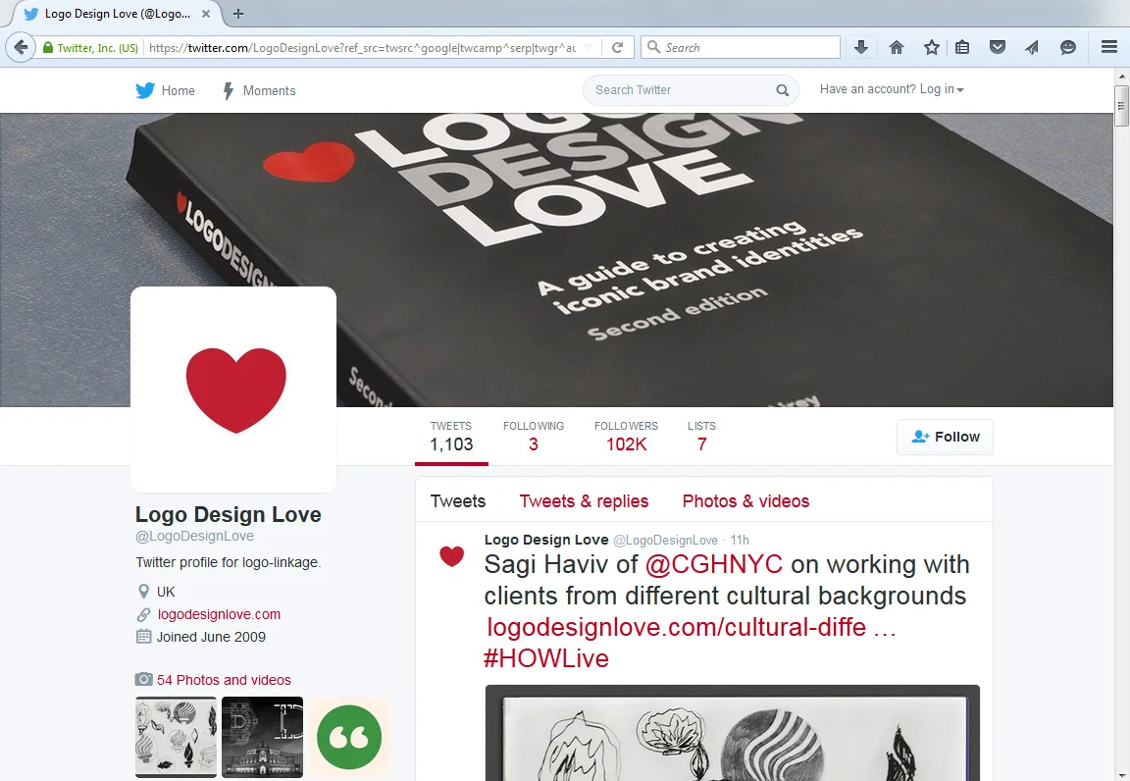1130x781 pixels.
Task: Open the logodesignlove.com profile link
Action: (x=219, y=614)
